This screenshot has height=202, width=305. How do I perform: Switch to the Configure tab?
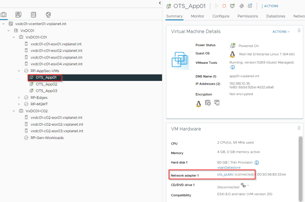point(221,16)
